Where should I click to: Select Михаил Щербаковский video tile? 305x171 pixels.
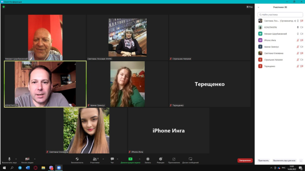(x=45, y=37)
